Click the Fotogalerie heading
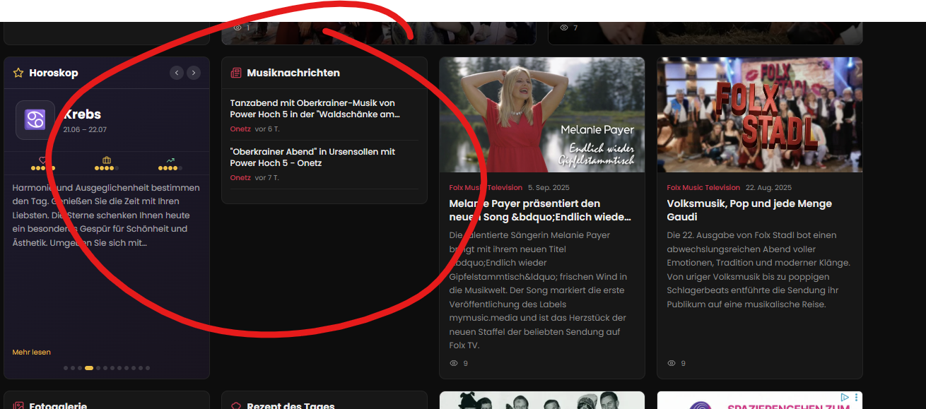The image size is (926, 409). click(x=58, y=406)
